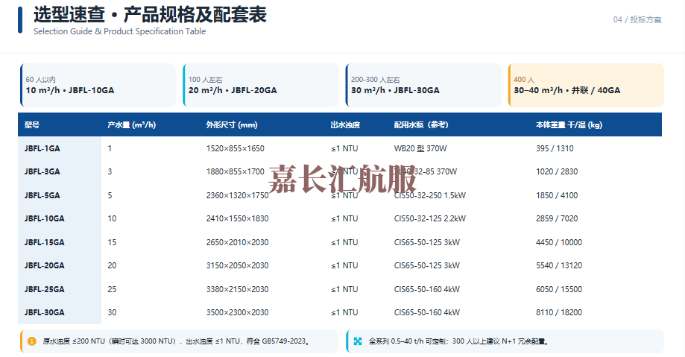Viewport: 685px width, 357px height.
Task: Click pump cell WB20 型 370W
Action: [420, 148]
